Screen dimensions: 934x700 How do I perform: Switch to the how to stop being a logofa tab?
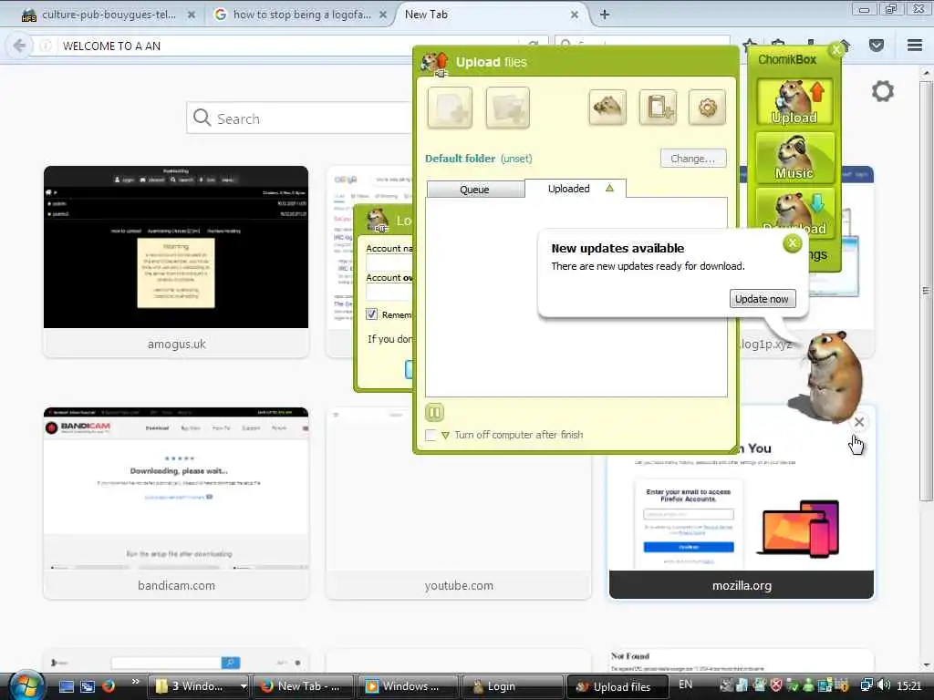click(x=302, y=15)
